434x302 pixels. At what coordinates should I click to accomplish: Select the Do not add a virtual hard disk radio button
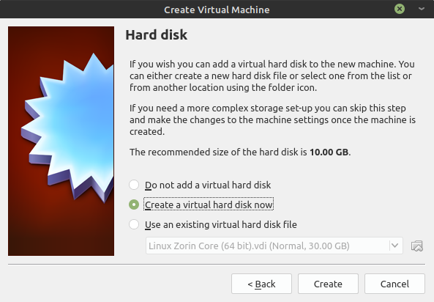coord(134,185)
